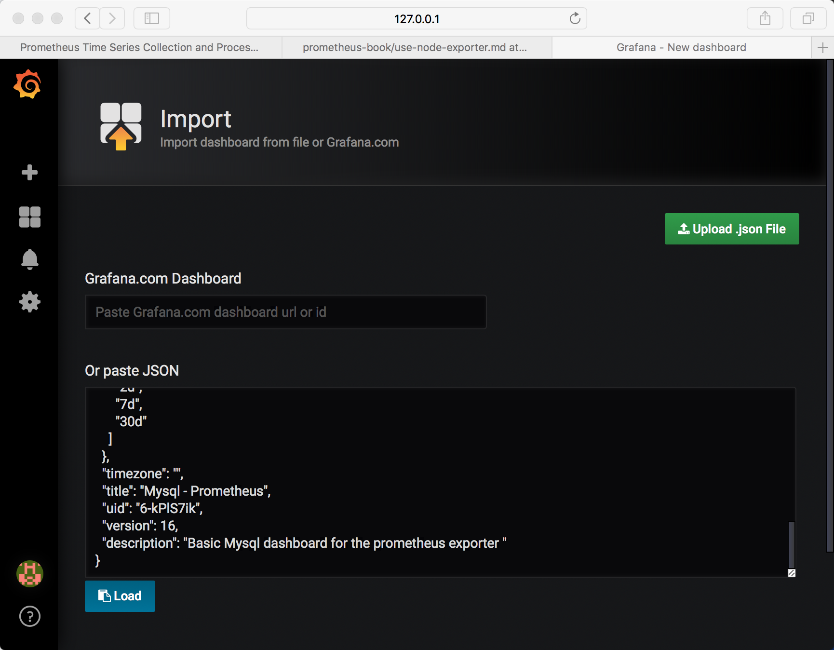Open the Grafana logo home menu
834x650 pixels.
pyautogui.click(x=28, y=84)
